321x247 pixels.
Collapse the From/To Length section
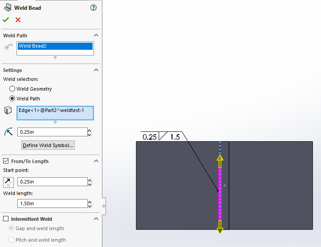tap(96, 161)
